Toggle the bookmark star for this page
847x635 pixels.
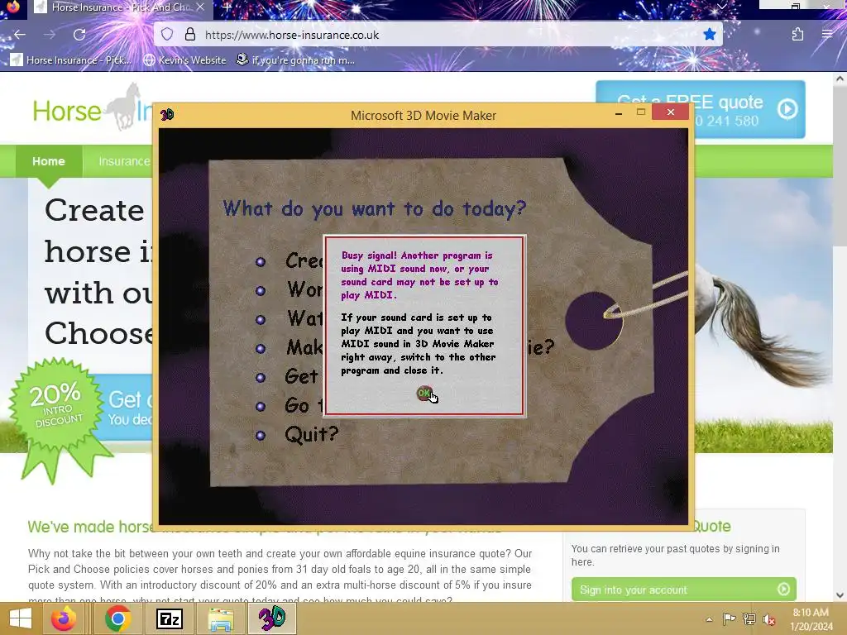pos(709,35)
